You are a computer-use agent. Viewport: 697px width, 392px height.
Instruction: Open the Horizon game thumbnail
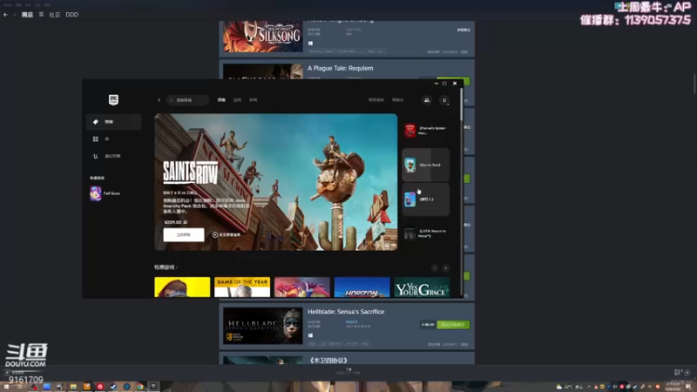point(362,287)
